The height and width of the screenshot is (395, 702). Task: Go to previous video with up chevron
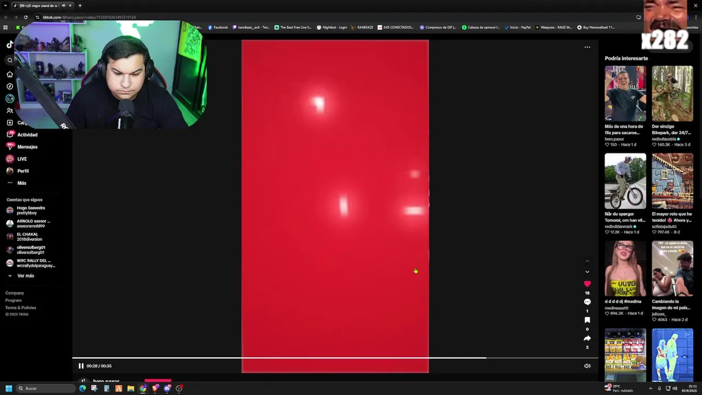[587, 261]
